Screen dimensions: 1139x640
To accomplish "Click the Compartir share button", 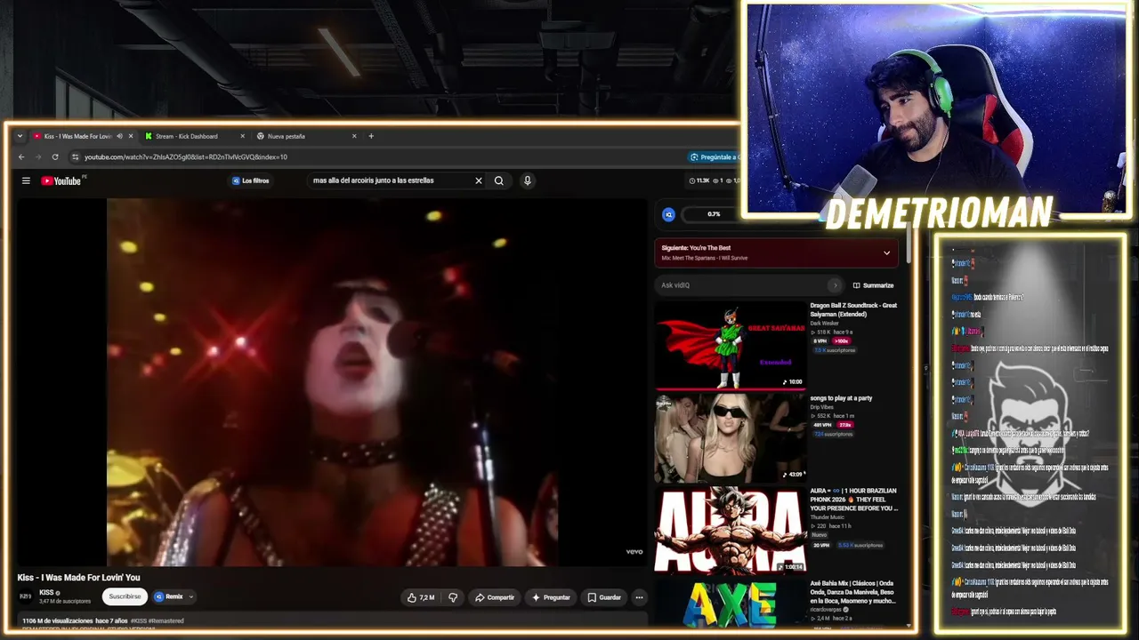I will click(x=495, y=597).
